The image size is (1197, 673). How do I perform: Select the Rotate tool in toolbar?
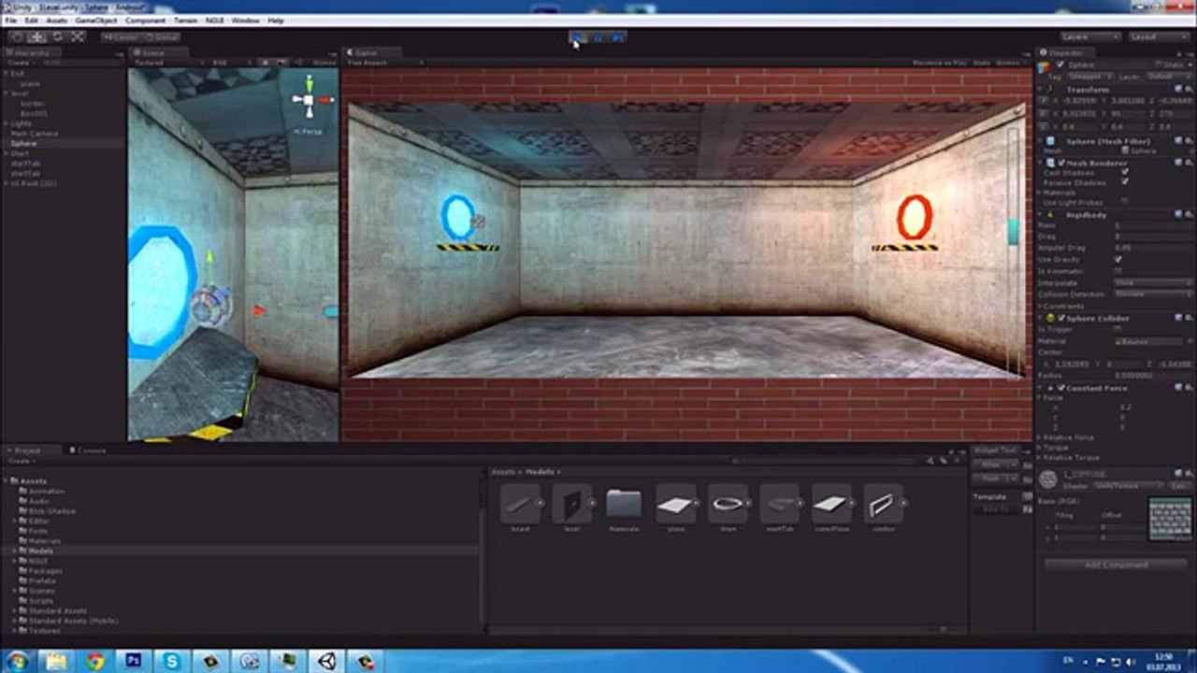58,36
